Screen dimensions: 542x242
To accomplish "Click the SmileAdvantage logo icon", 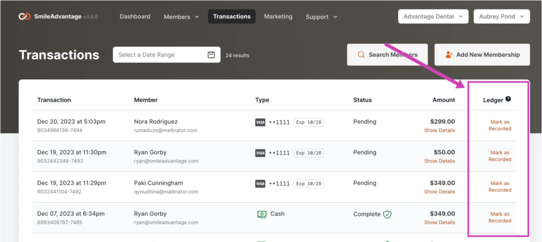I will coord(24,16).
